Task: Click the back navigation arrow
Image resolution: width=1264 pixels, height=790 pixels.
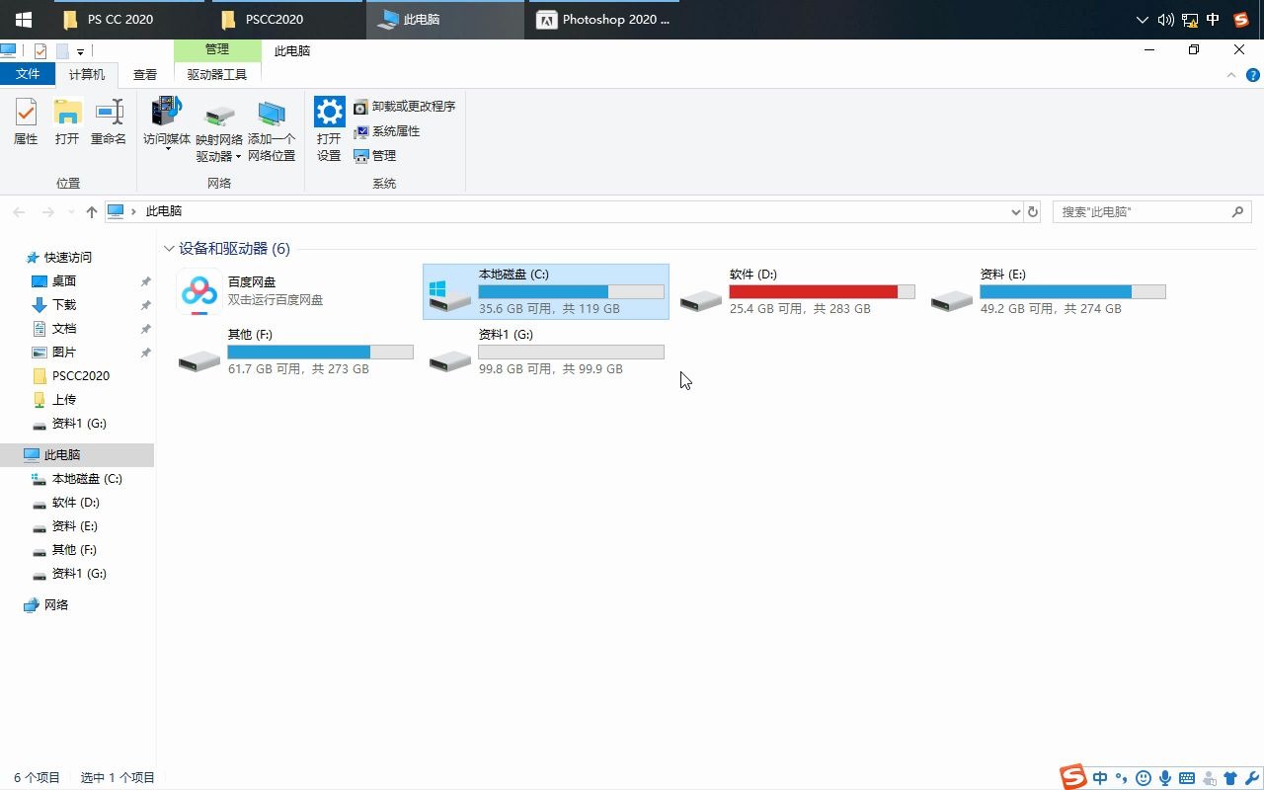Action: [19, 212]
